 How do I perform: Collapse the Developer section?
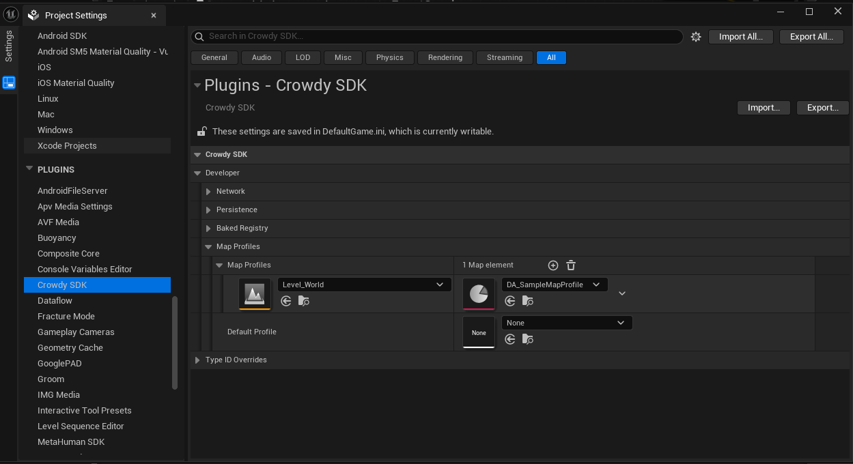197,173
